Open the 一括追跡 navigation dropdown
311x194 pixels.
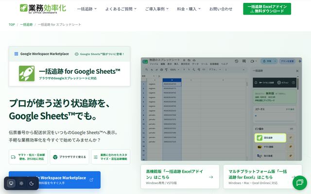coord(86,9)
